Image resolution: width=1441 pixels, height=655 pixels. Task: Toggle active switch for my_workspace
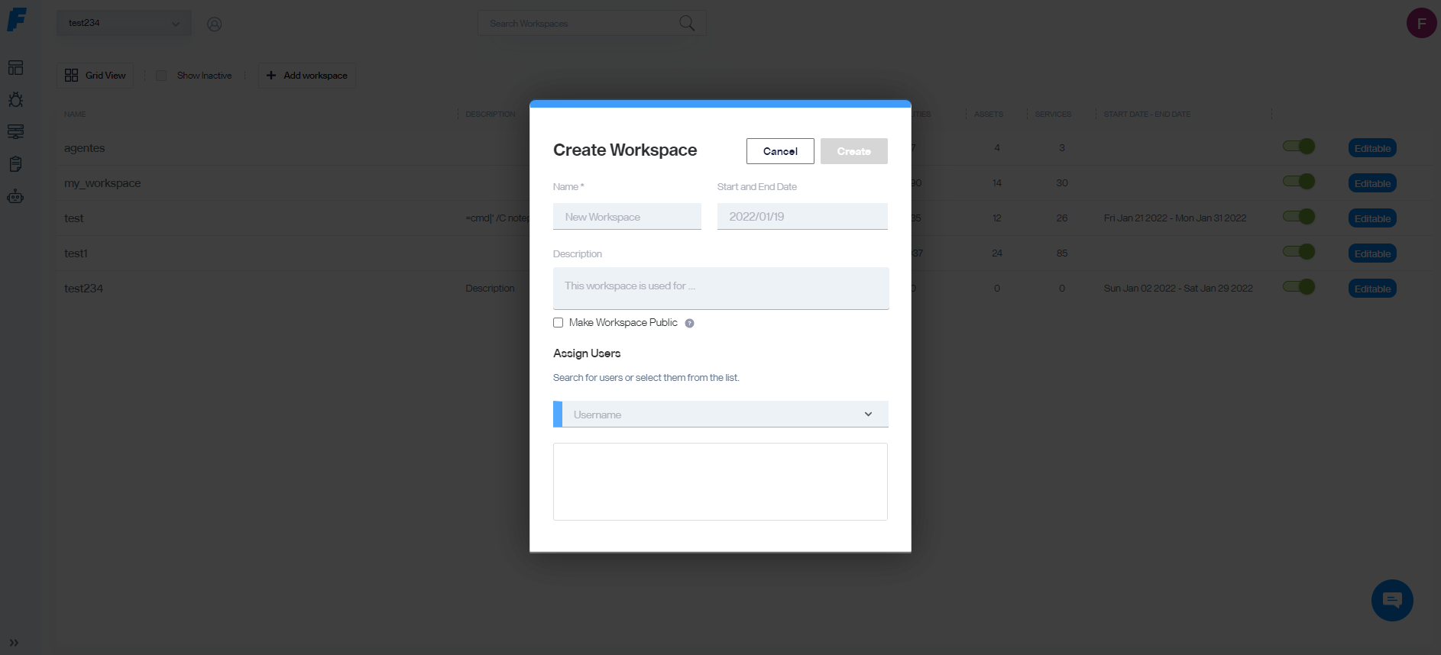pos(1299,182)
